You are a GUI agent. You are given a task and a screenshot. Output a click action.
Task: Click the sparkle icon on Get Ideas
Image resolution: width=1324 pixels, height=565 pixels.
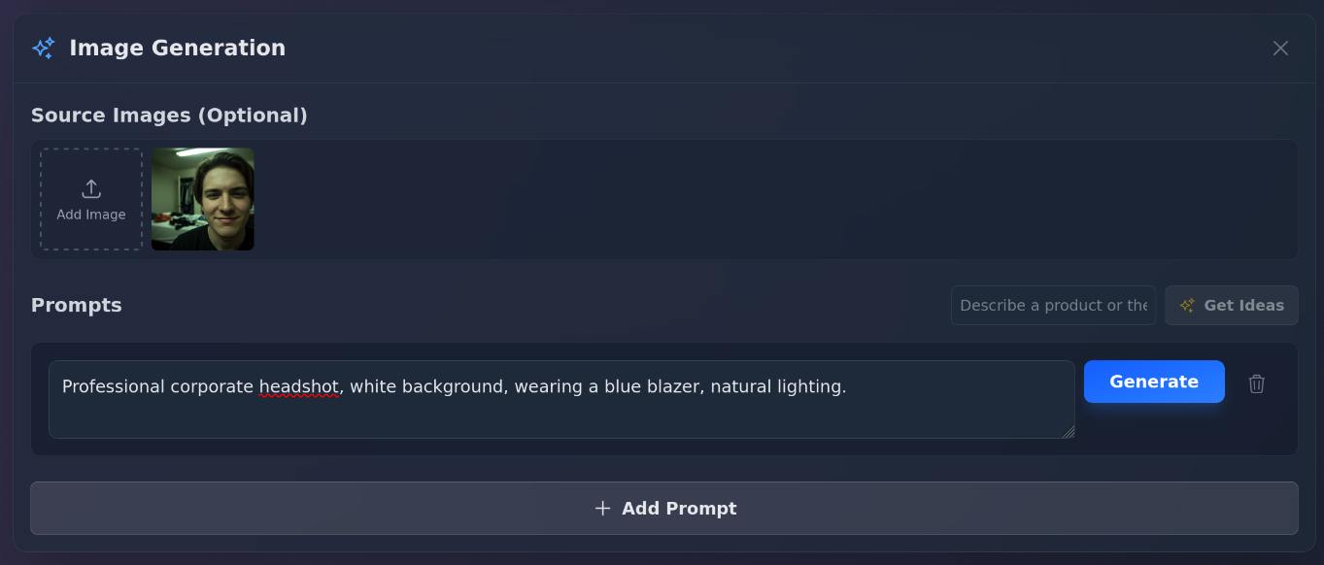point(1187,306)
